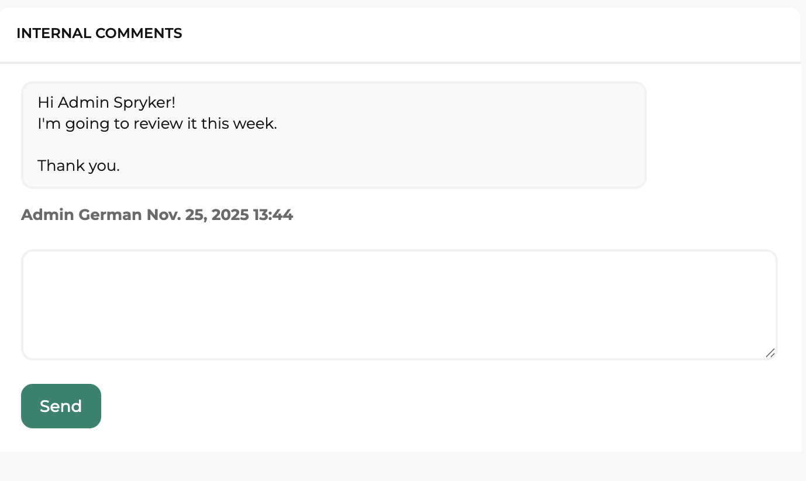Click the "Hi Admin Spryker!" greeting line
The height and width of the screenshot is (481, 806).
click(x=106, y=102)
